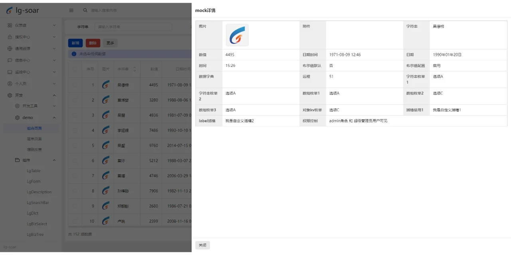Toggle the hamburger sidebar collapse icon
The height and width of the screenshot is (255, 511).
pos(71,10)
